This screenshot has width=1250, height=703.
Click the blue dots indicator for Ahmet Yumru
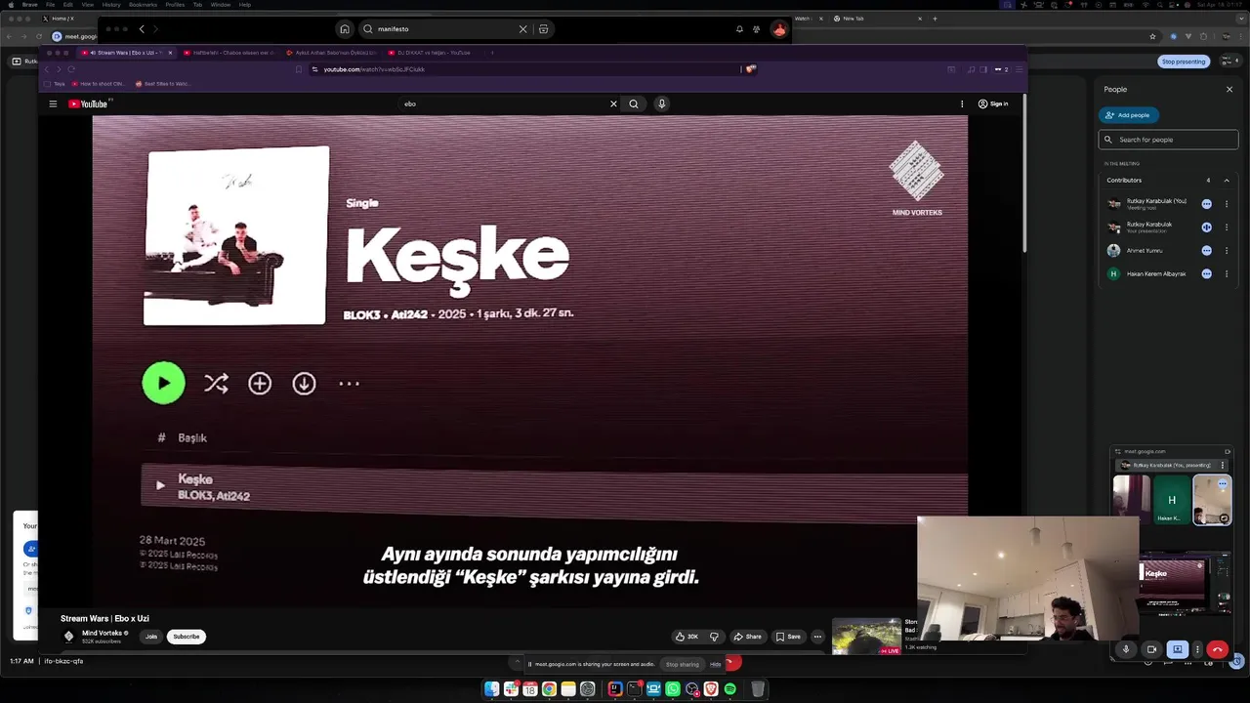pyautogui.click(x=1207, y=251)
